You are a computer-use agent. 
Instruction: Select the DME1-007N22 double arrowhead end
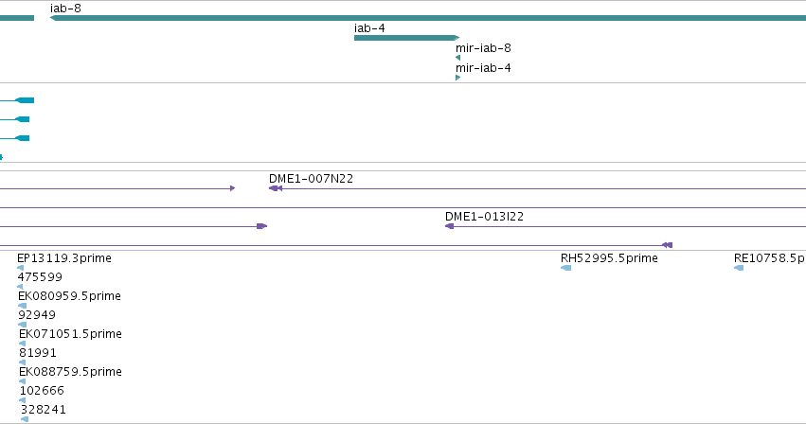tap(276, 188)
